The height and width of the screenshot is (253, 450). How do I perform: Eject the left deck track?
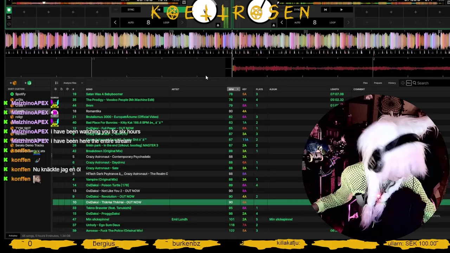point(218,25)
